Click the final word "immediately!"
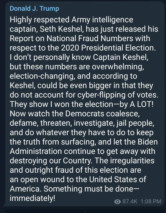Screen dimensions: 166x213 click(33, 198)
